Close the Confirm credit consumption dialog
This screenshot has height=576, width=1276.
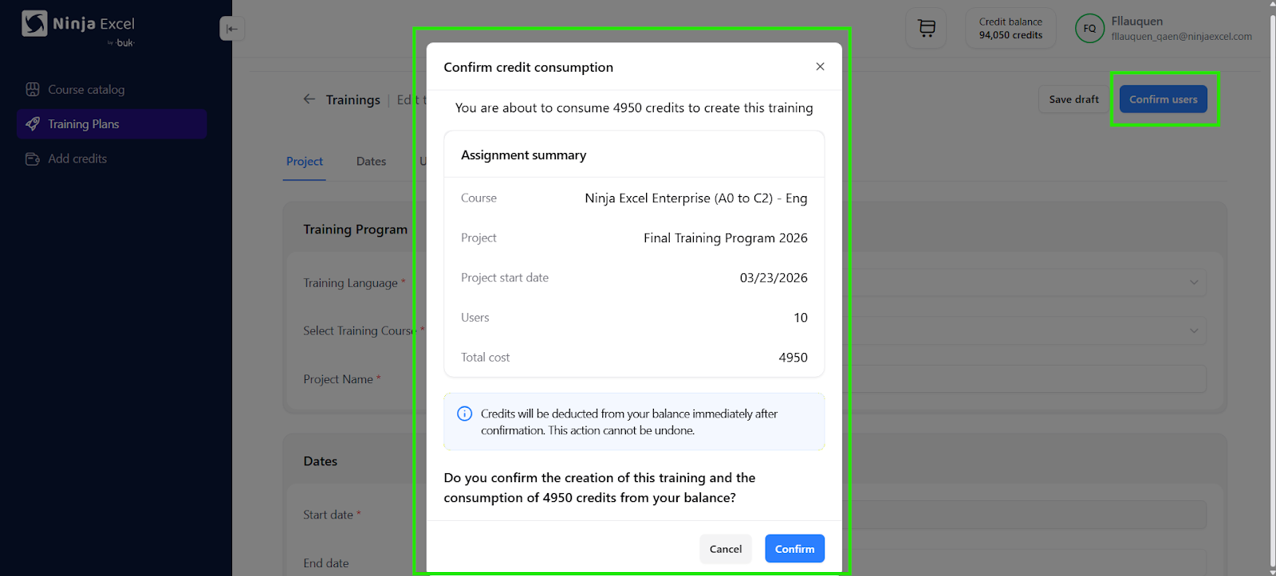pyautogui.click(x=820, y=67)
